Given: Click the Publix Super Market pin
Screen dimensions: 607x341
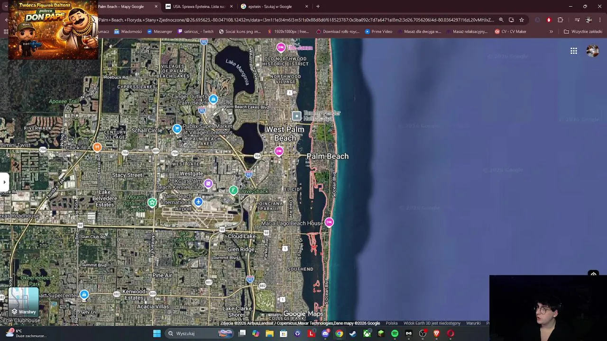Looking at the screenshot, I should pyautogui.click(x=177, y=129).
